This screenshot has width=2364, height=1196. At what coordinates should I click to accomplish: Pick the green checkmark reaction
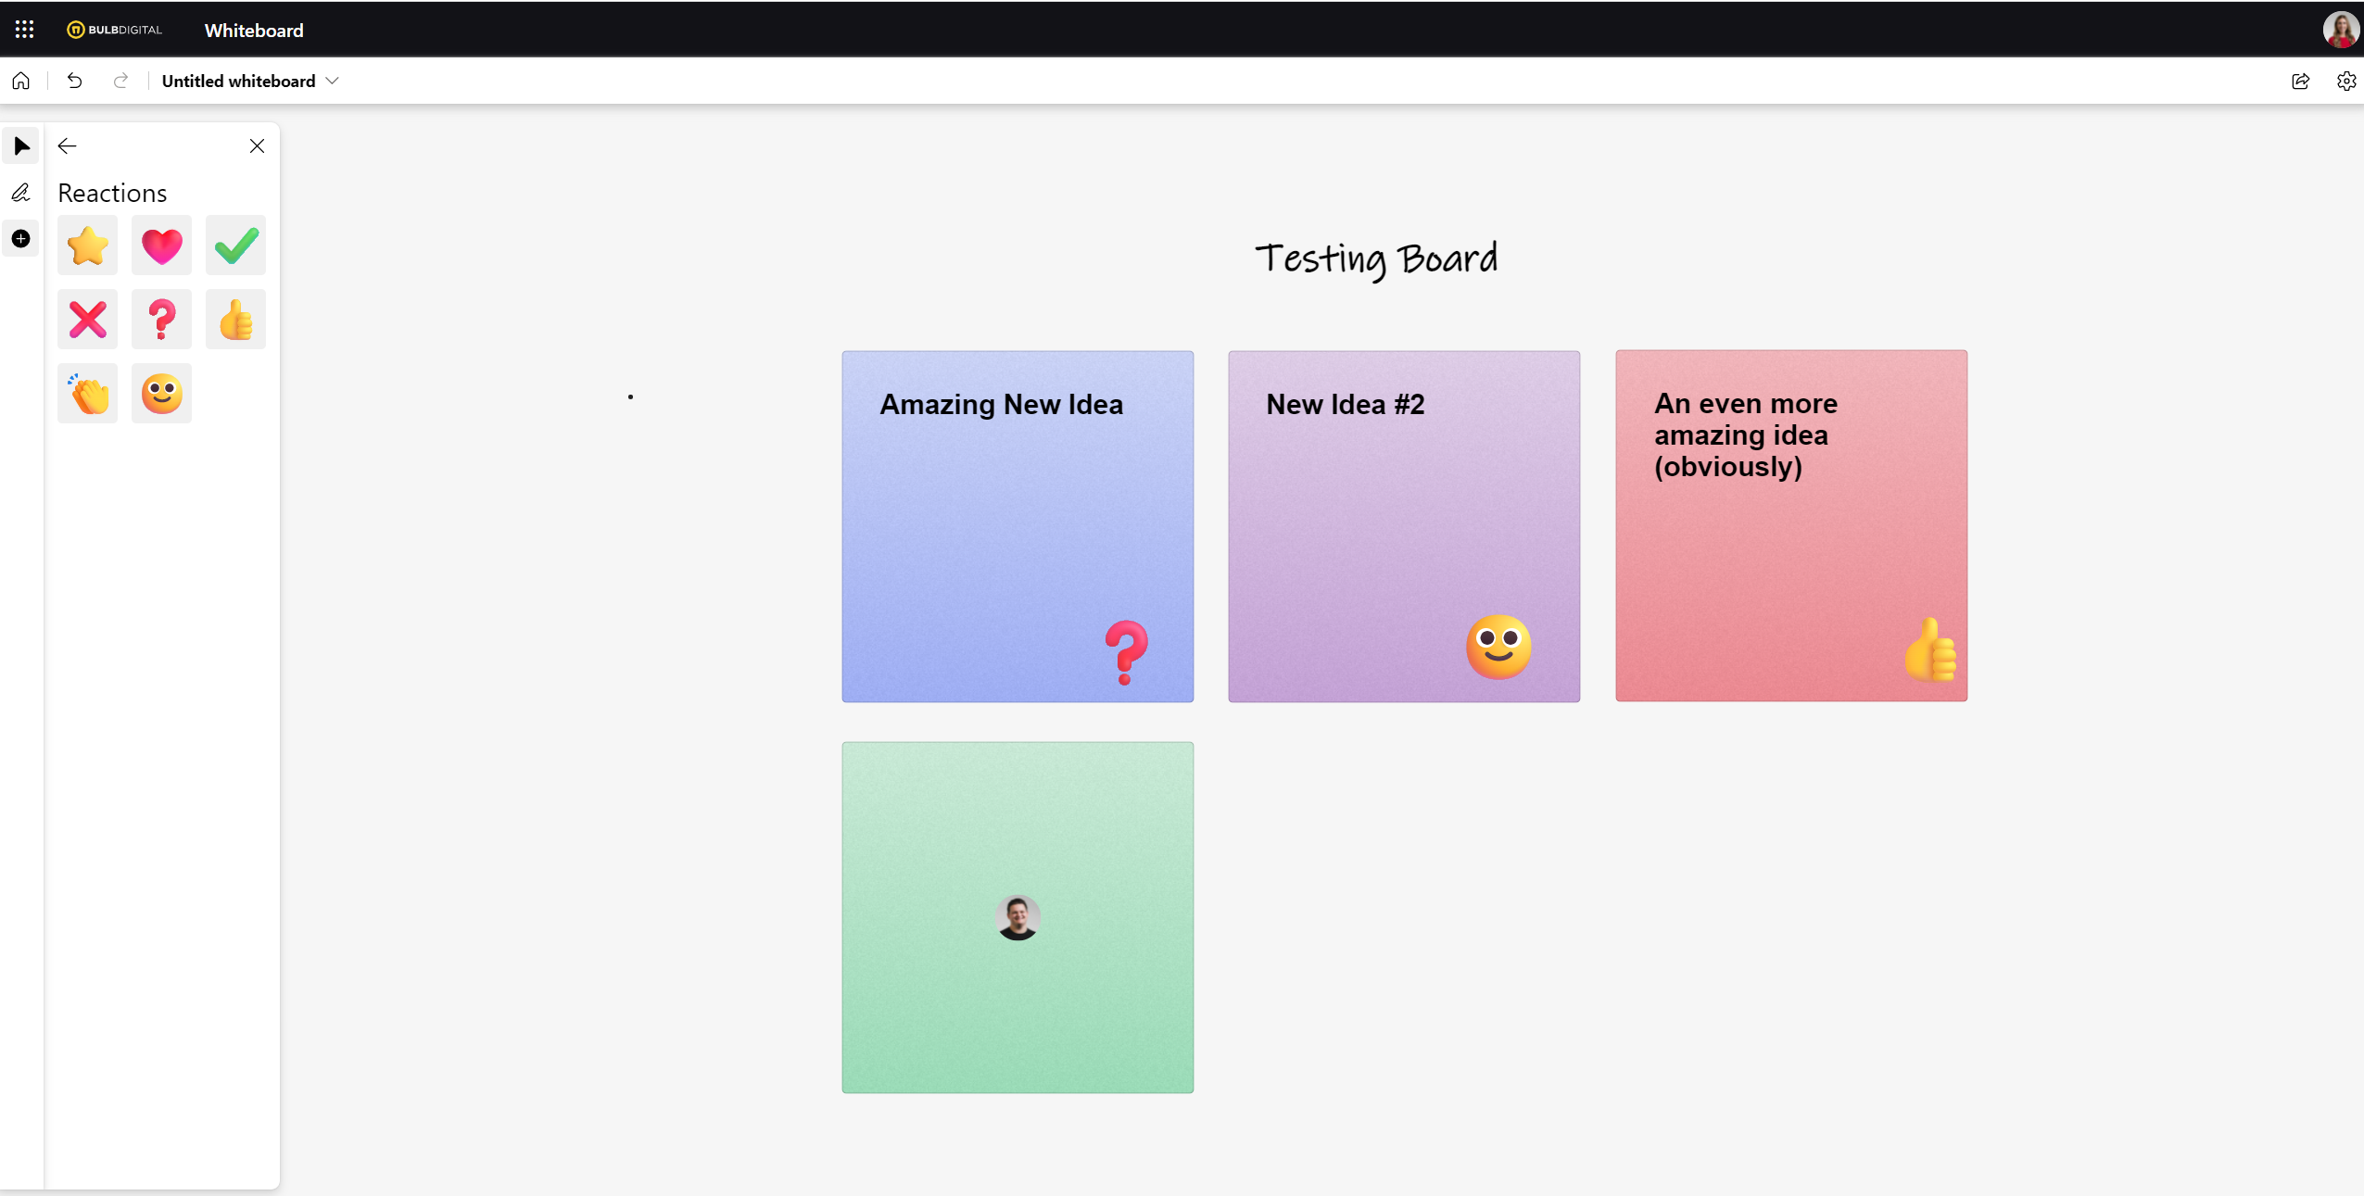pos(236,245)
